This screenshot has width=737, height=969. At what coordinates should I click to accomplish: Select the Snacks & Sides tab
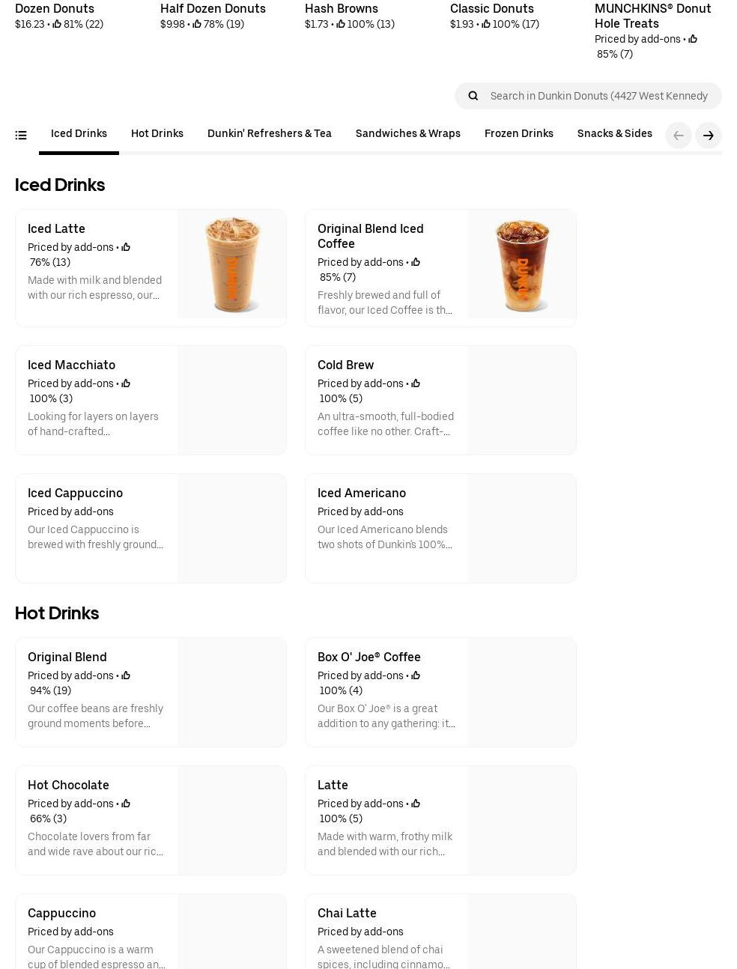[x=614, y=134]
